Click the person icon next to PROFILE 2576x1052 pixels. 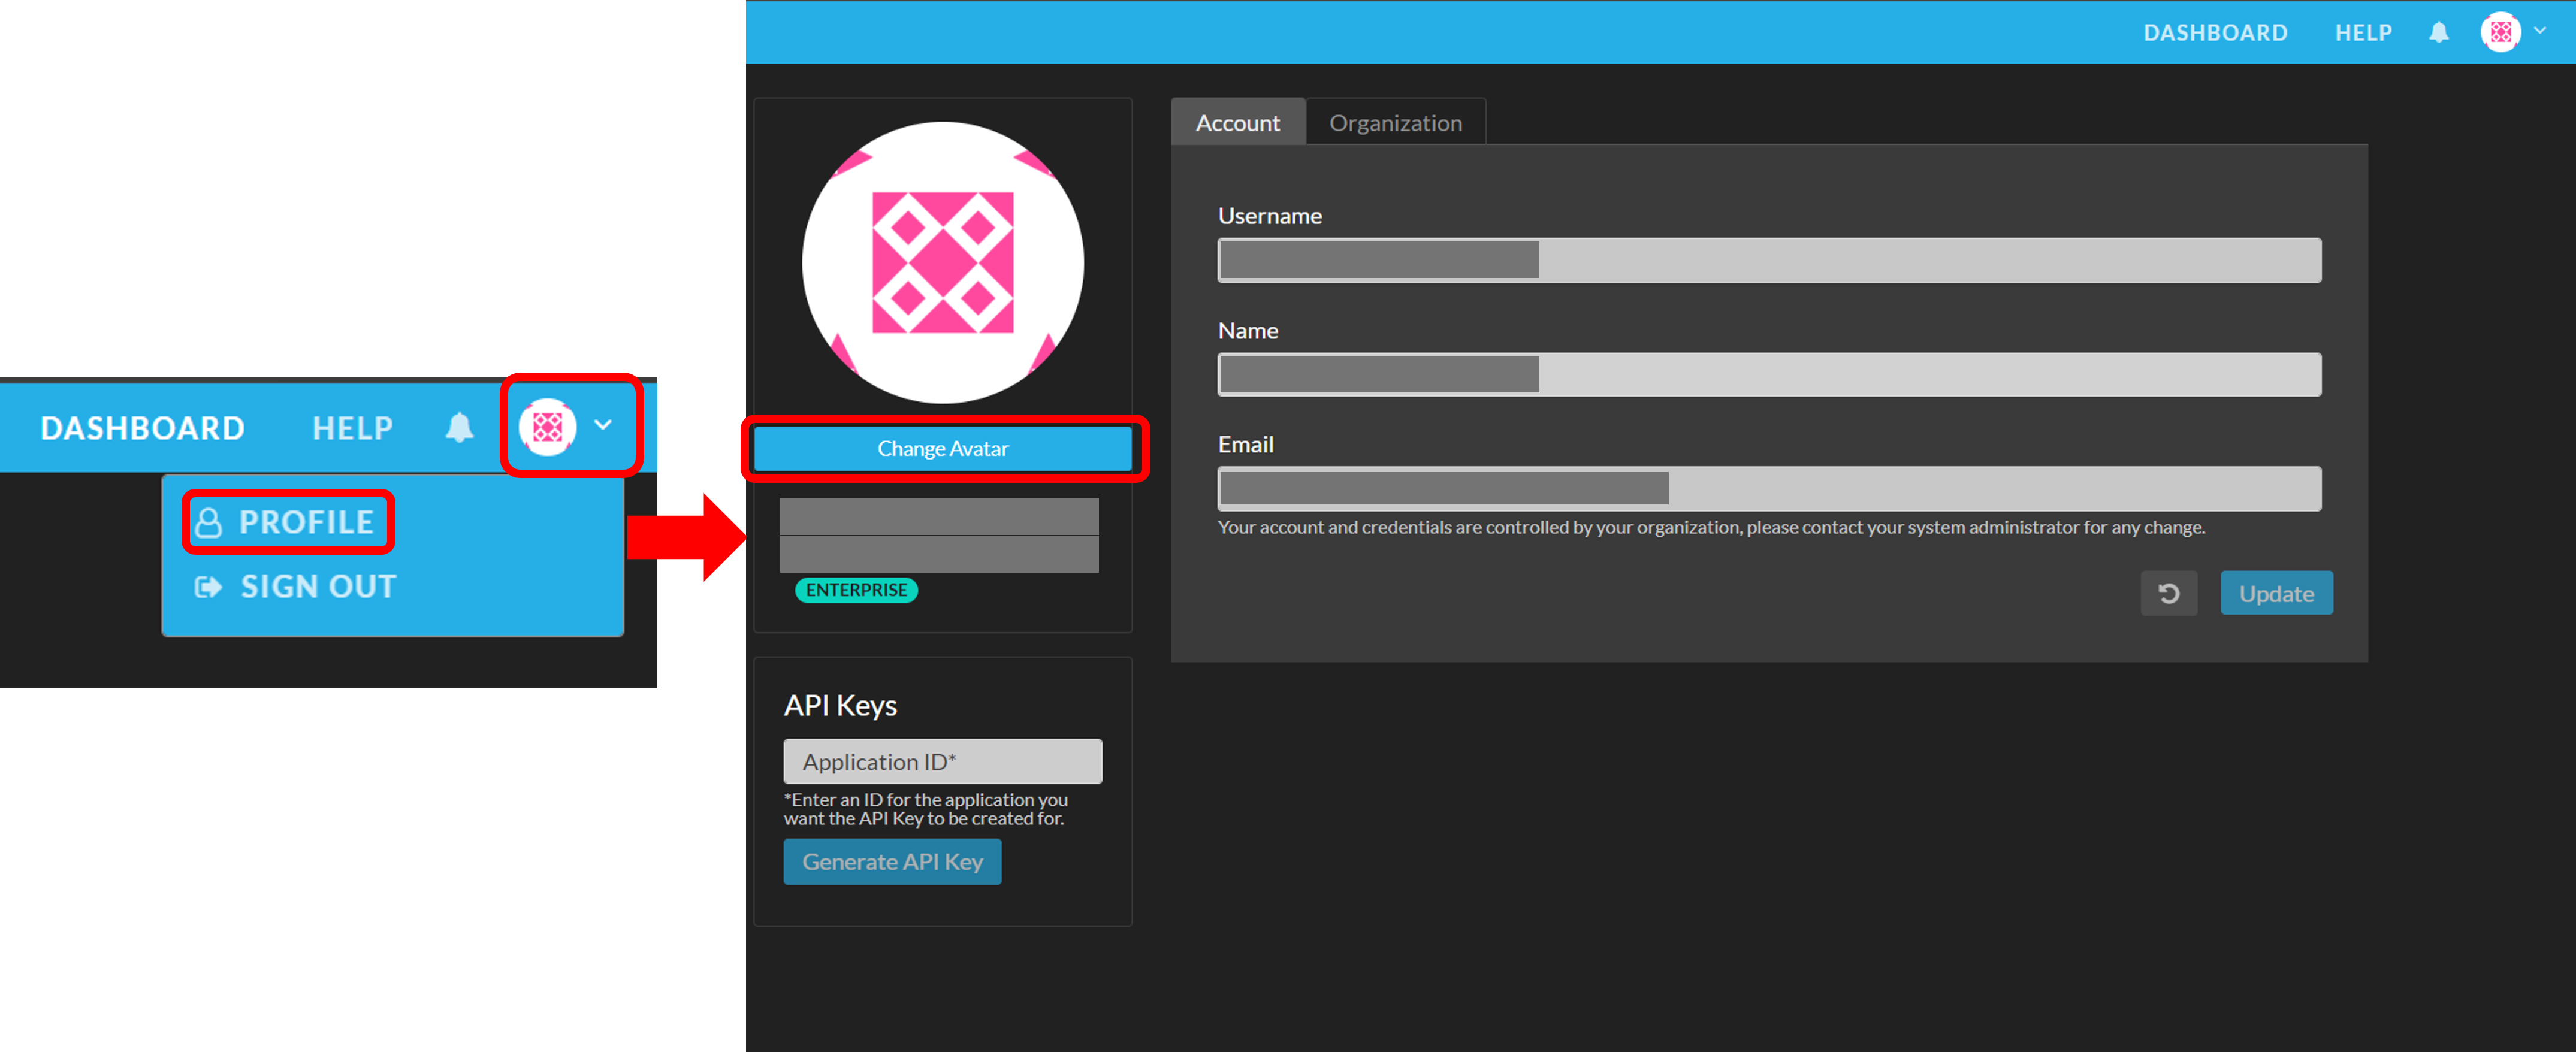pyautogui.click(x=208, y=522)
